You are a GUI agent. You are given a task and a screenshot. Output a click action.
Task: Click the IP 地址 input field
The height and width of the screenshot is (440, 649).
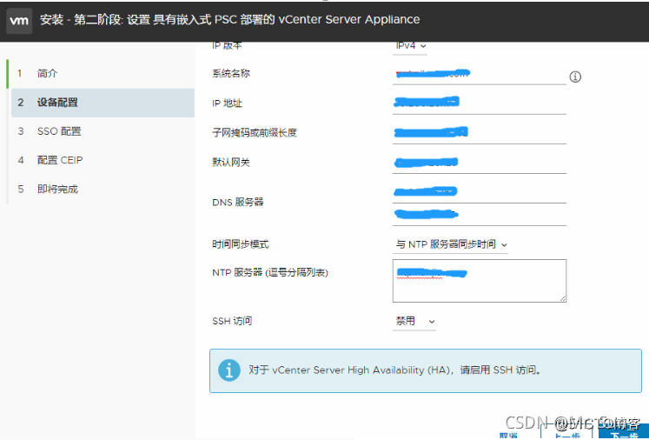click(480, 104)
